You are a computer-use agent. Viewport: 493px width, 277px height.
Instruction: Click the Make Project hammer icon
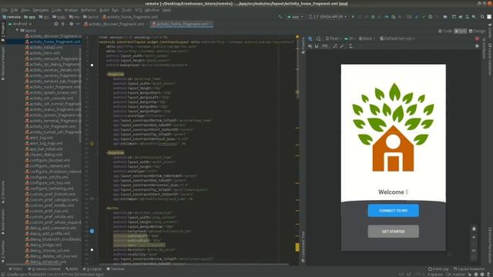tap(280, 17)
